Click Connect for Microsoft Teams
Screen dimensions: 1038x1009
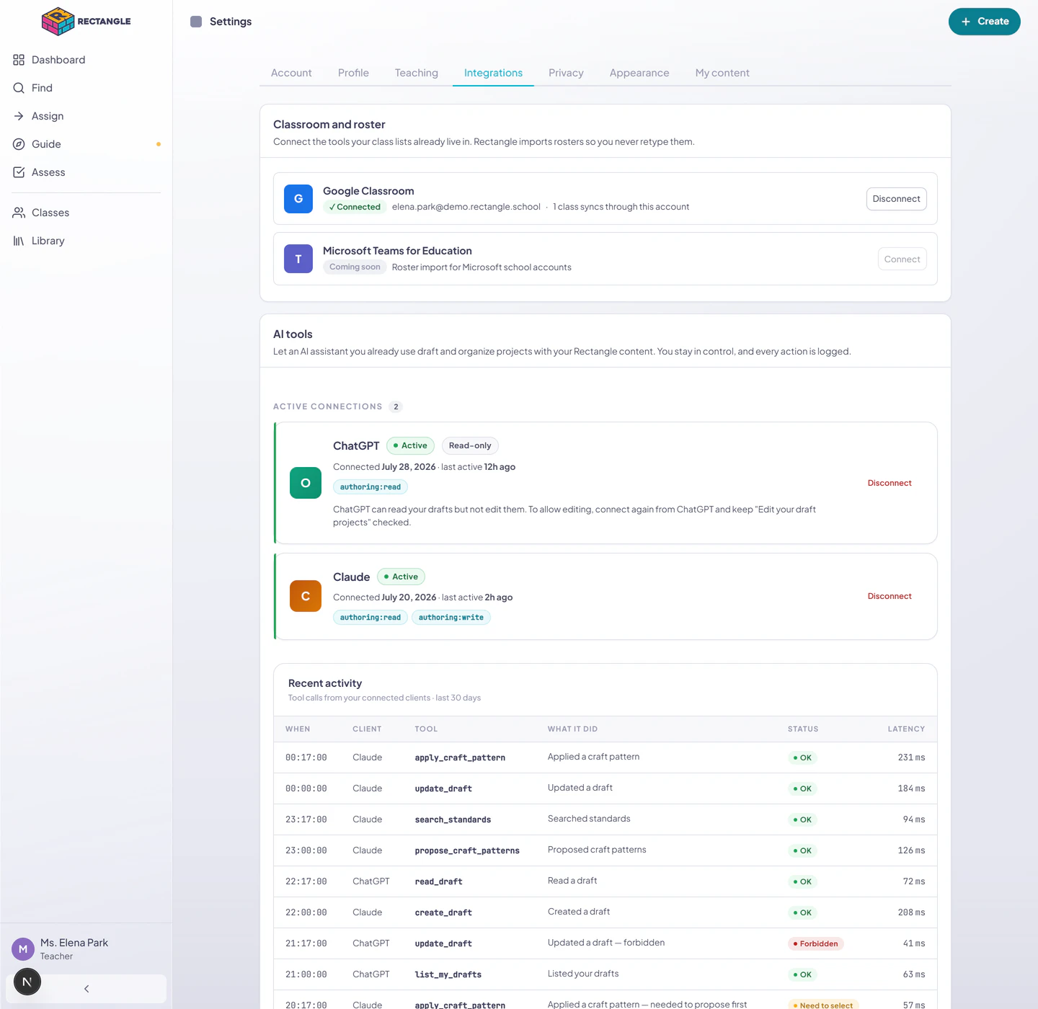point(902,259)
